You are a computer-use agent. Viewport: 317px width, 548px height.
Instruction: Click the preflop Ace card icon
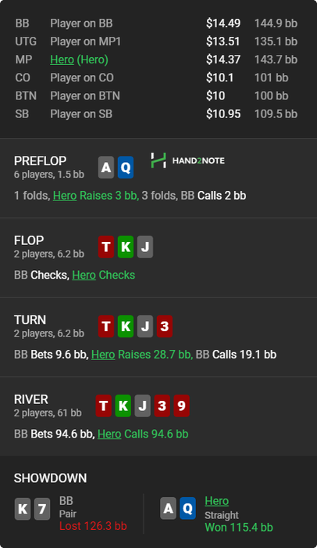click(106, 168)
